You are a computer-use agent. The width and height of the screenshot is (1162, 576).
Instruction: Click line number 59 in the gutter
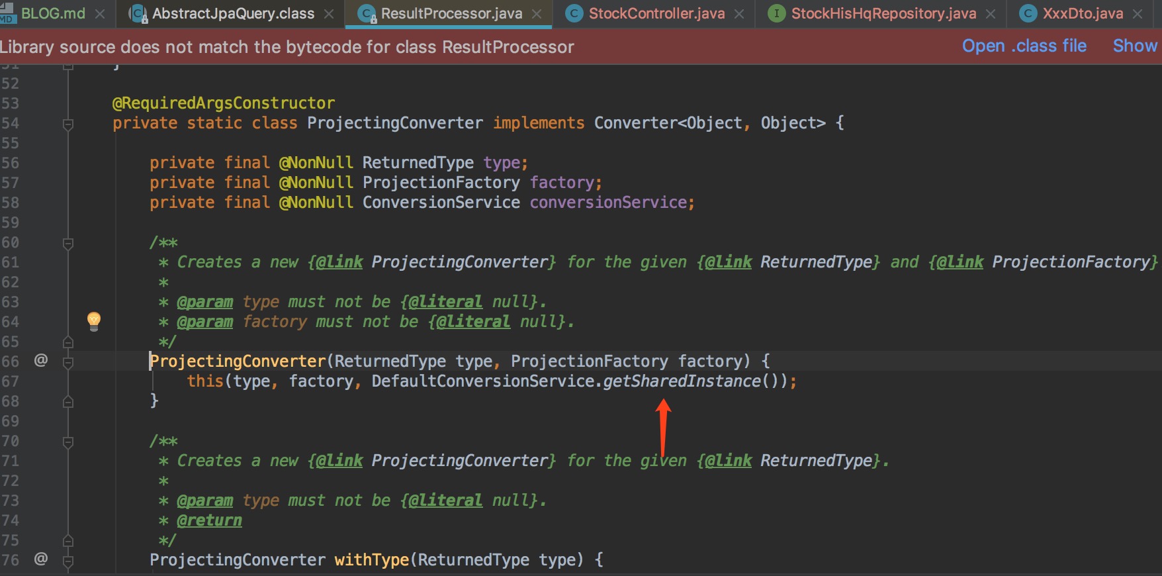10,222
